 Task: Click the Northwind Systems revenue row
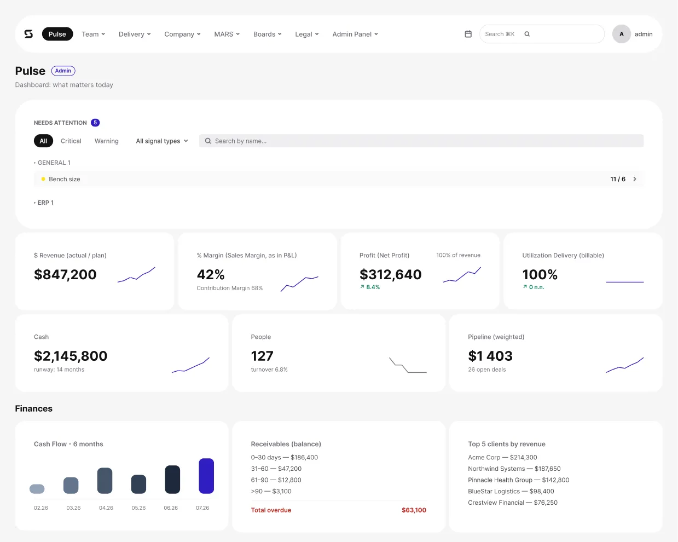pos(514,469)
